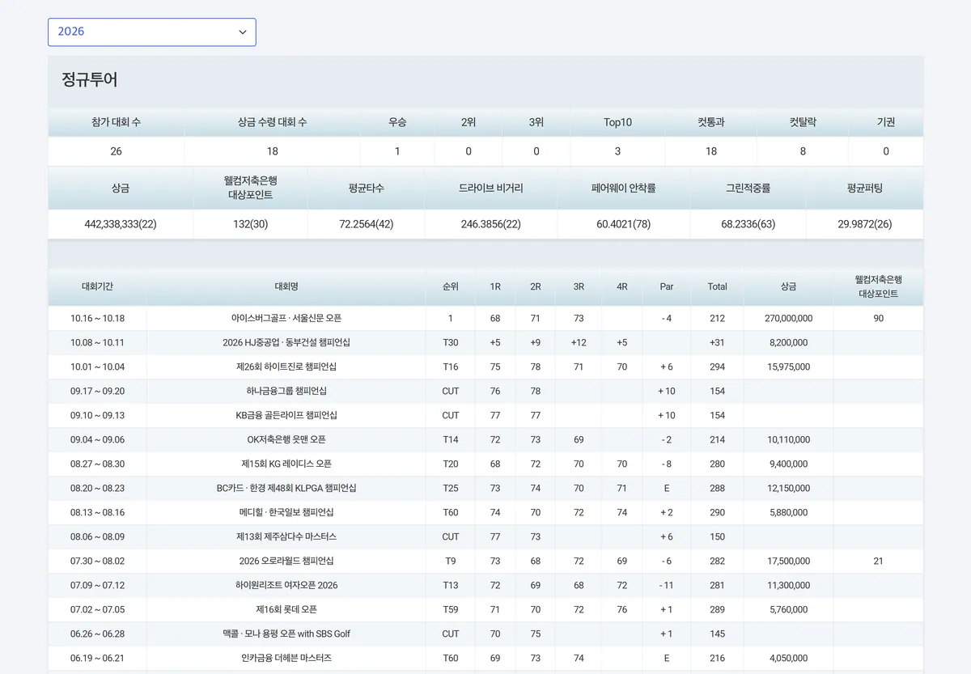Viewport: 971px width, 674px height.
Task: Click the date 10.16 ~ 10.18
Action: (98, 319)
